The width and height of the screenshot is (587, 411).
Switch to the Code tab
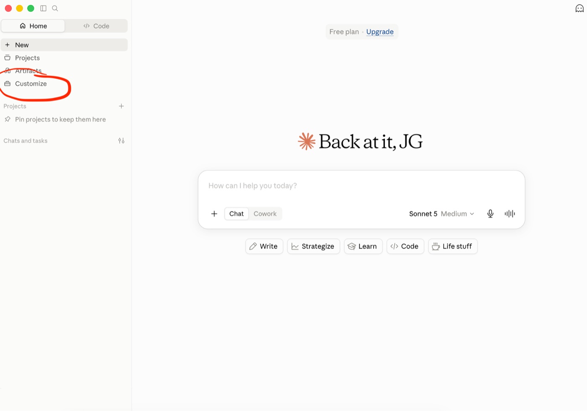(x=96, y=26)
